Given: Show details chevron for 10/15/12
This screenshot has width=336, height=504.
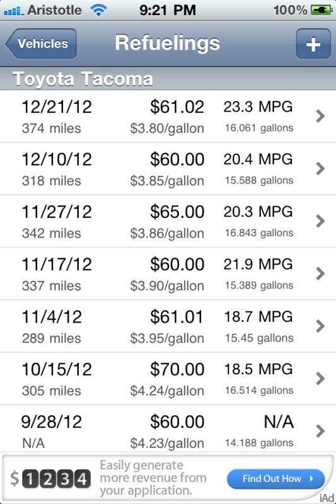Looking at the screenshot, I should click(x=320, y=379).
